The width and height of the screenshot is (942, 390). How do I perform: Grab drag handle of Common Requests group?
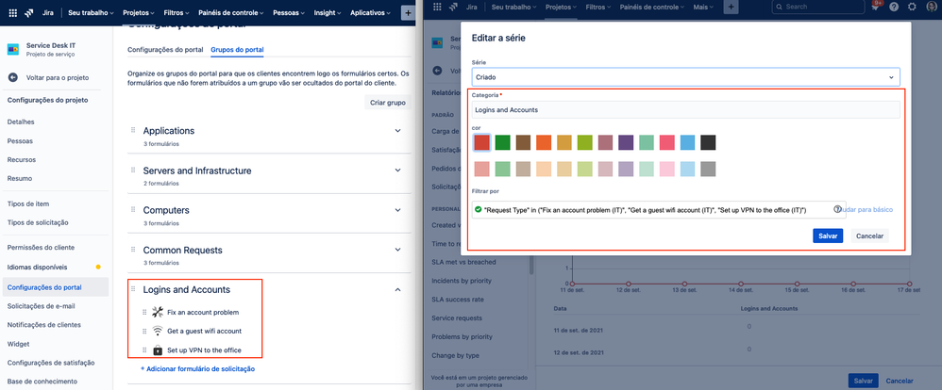[x=133, y=250]
